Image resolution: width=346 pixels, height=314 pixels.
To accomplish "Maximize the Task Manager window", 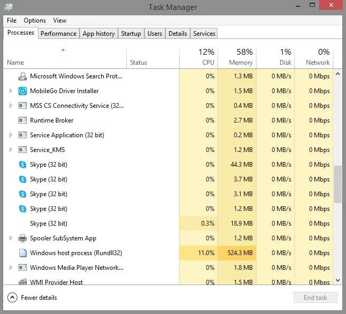I will [312, 5].
